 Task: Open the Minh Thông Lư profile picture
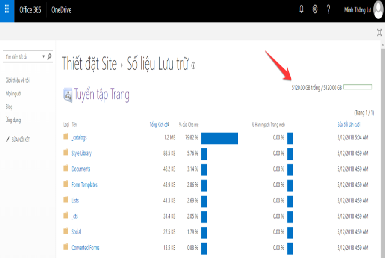pos(378,10)
